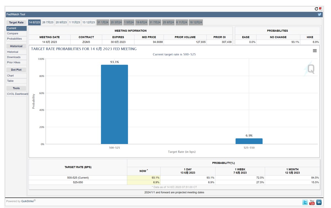Click the 500-525 (Current) table row label

coord(78,178)
